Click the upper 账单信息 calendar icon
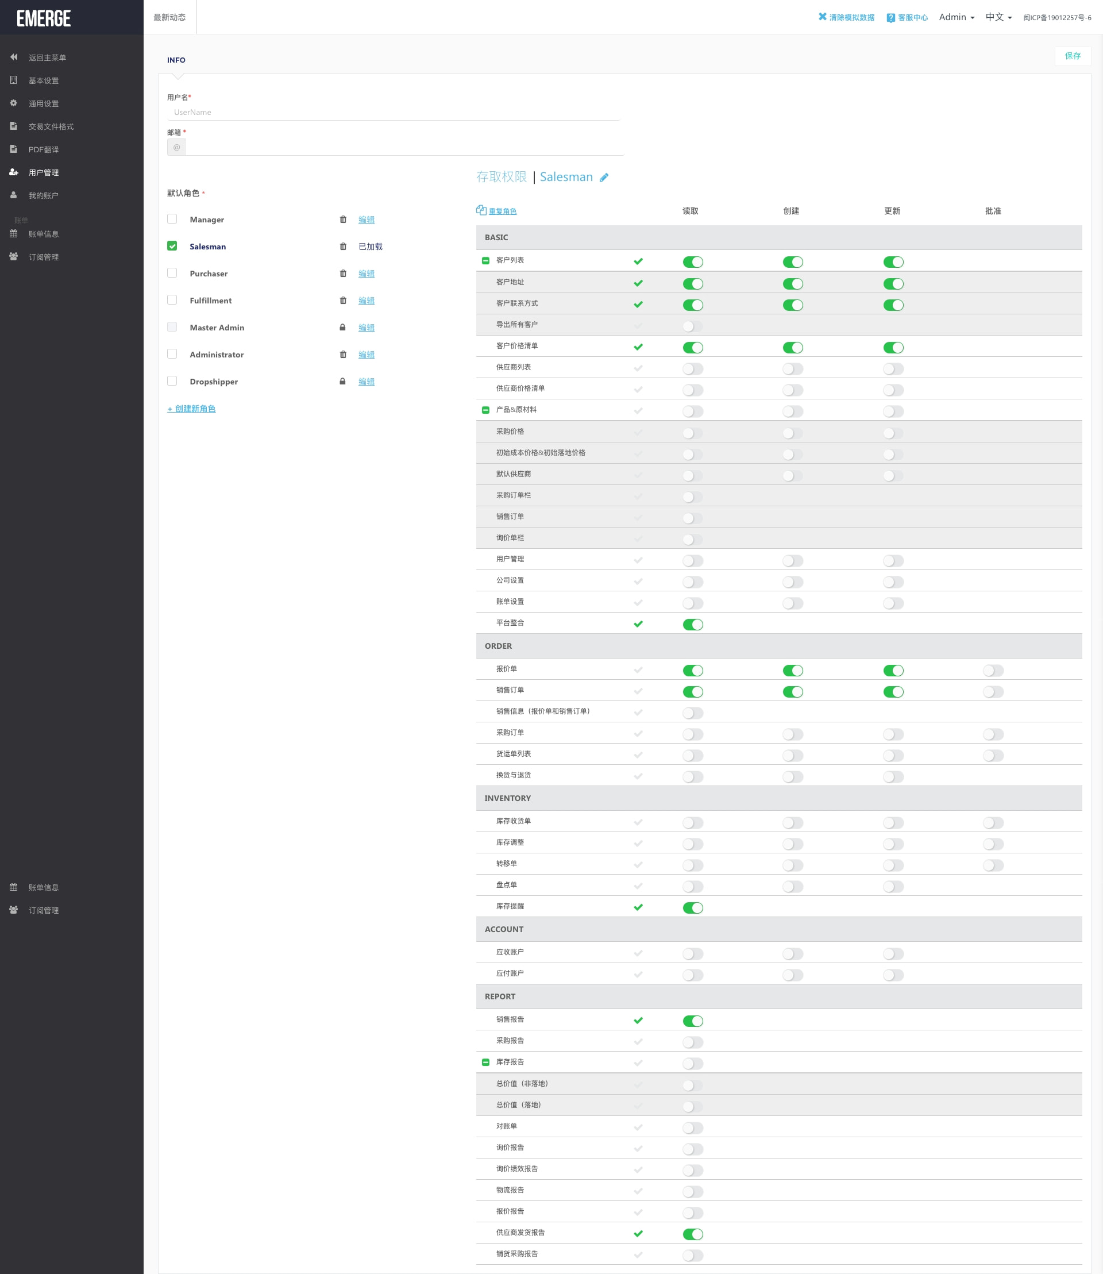Viewport: 1103px width, 1274px height. [14, 233]
